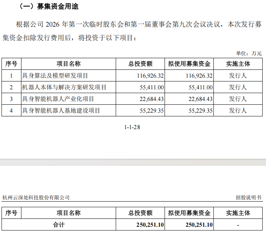The height and width of the screenshot is (232, 266).
Task: Click 拟使用募集资金 value 55,411.00
Action: click(x=201, y=87)
